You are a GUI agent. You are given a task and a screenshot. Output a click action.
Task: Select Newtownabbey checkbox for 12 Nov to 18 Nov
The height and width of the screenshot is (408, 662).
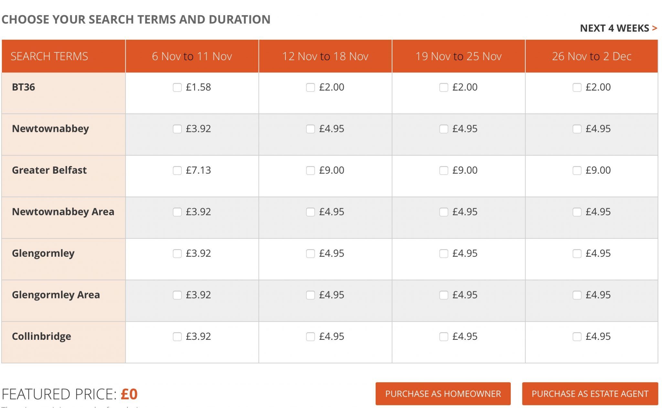310,129
